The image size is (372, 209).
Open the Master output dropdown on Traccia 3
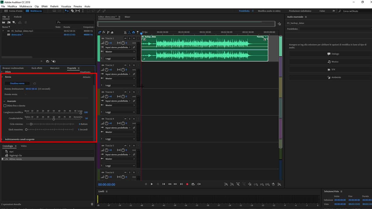119,105
